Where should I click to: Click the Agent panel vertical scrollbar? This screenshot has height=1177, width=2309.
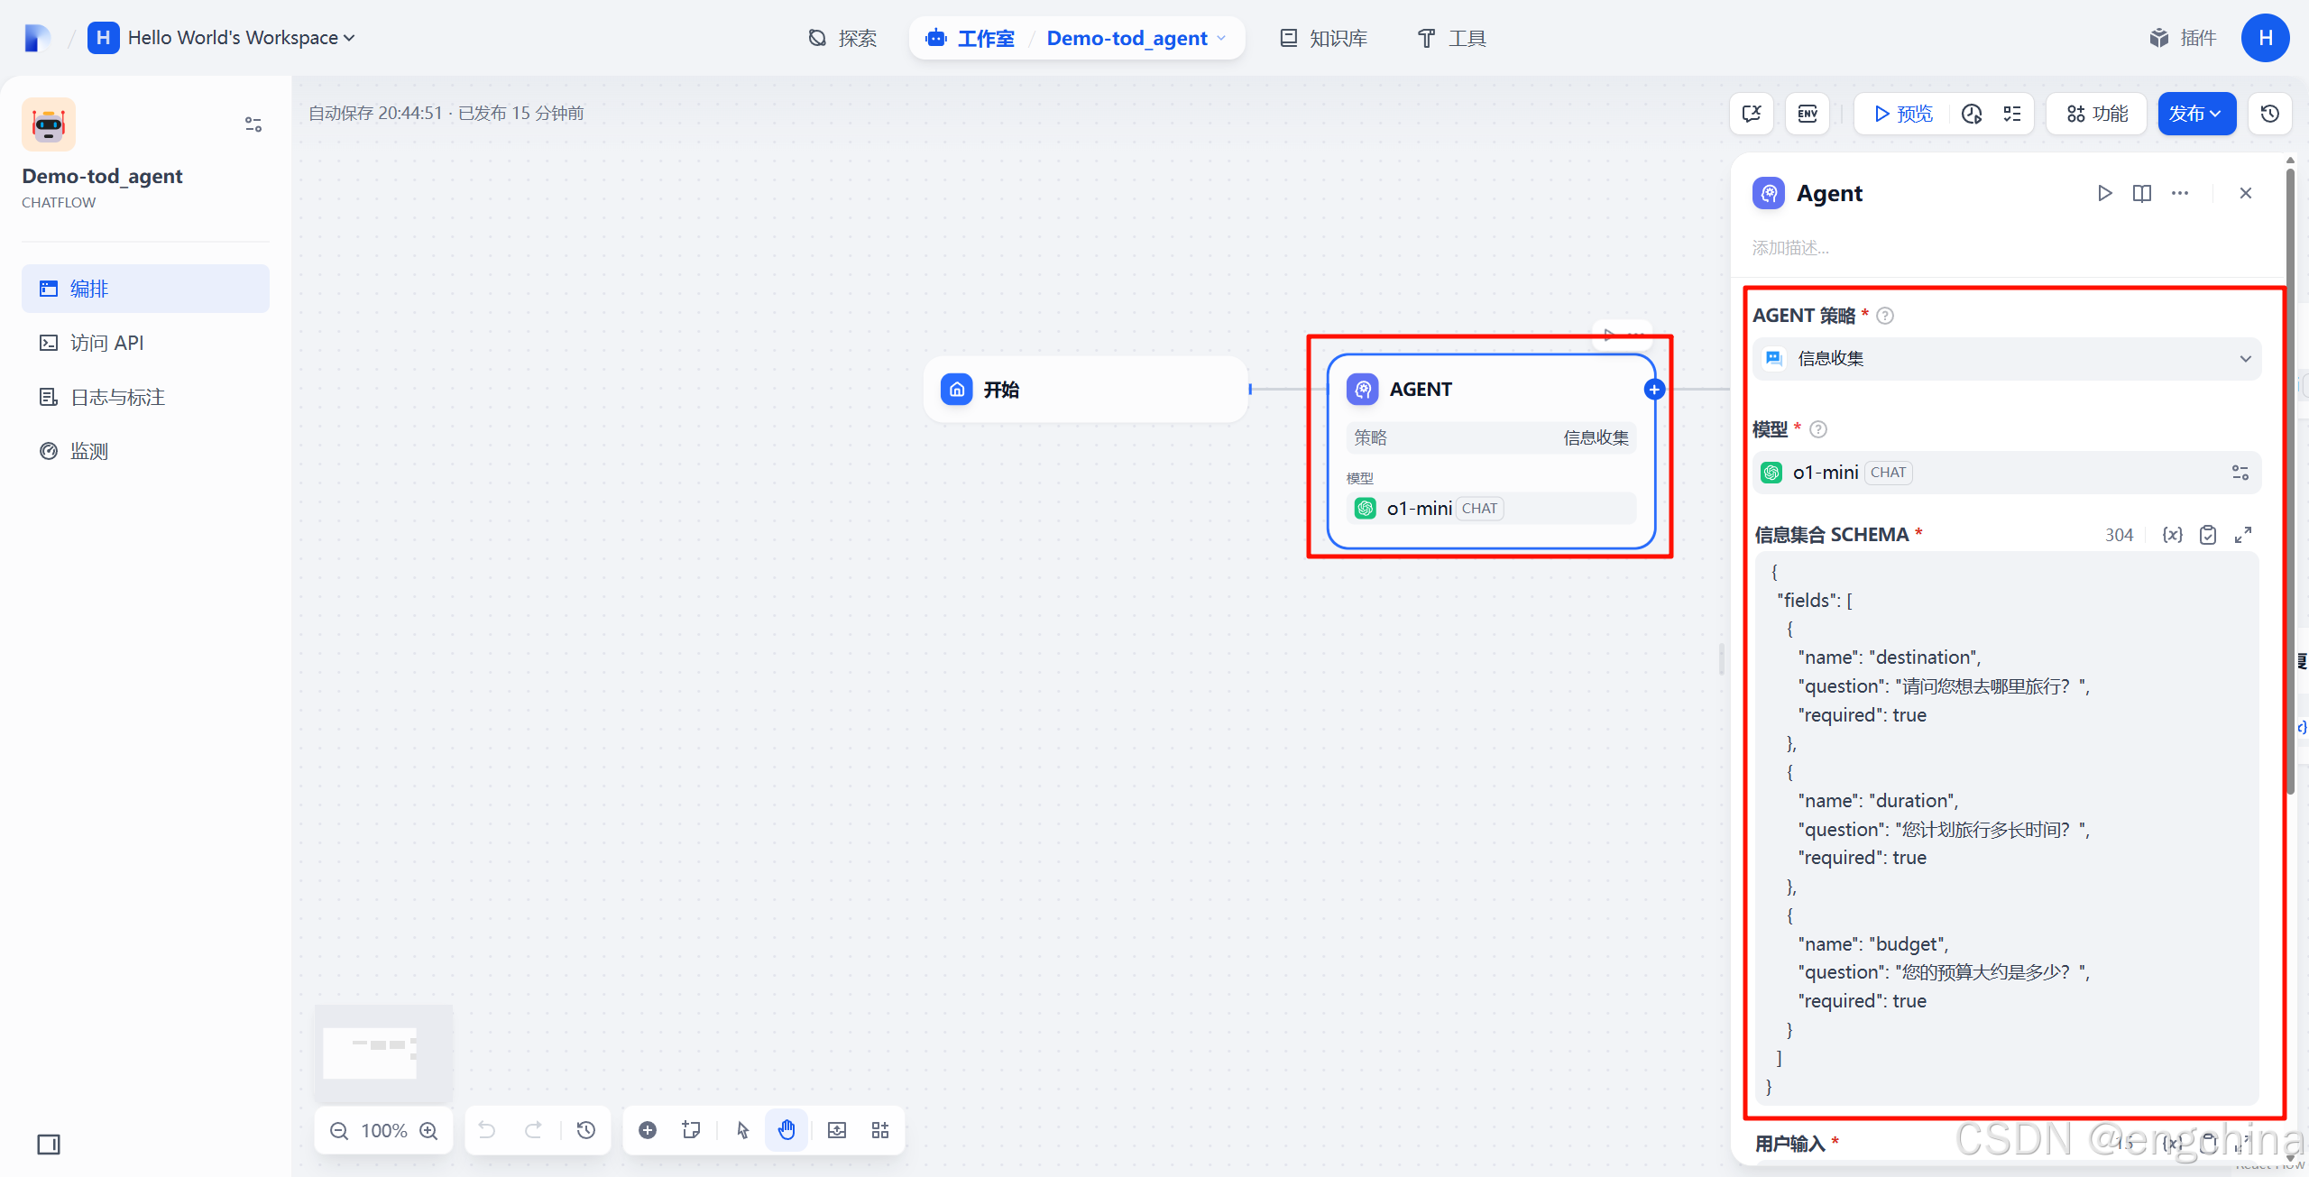(2289, 478)
